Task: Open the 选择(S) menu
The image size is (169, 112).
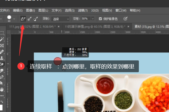Action: pos(70,10)
